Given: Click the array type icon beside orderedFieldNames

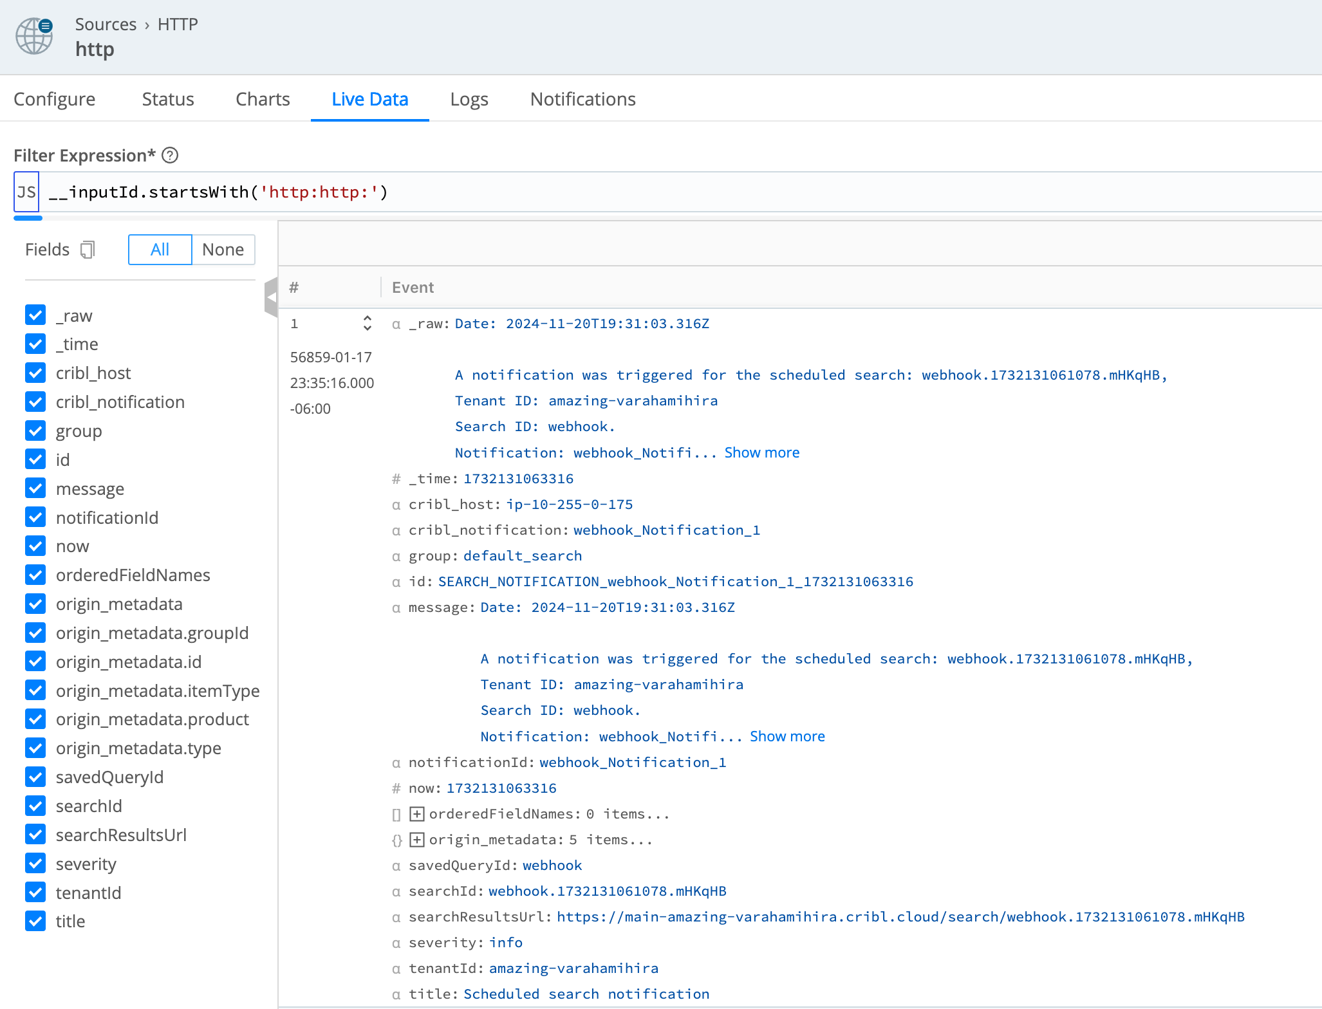Looking at the screenshot, I should click(x=396, y=815).
